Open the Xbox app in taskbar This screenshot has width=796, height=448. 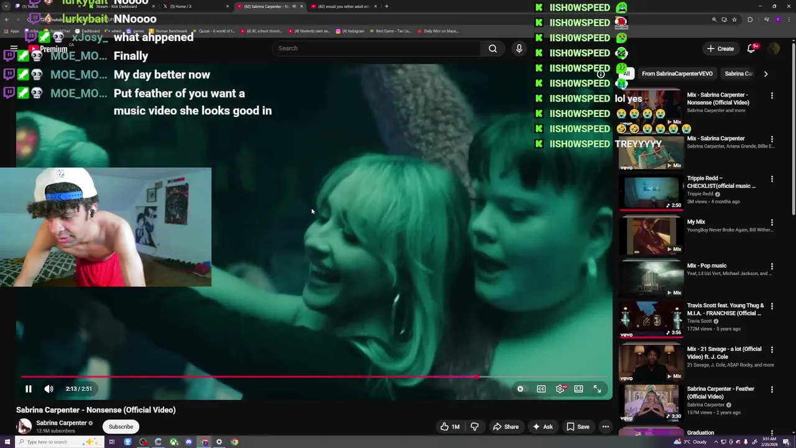pos(174,442)
